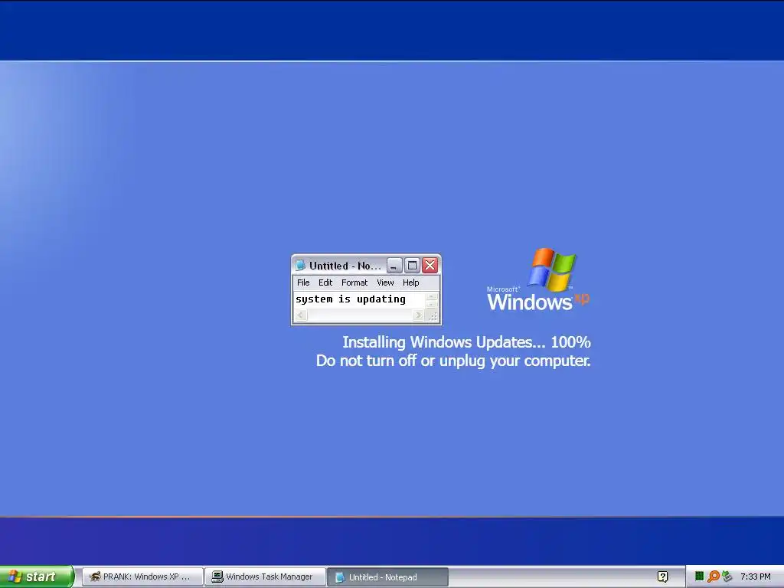Open the Notepad View menu
The width and height of the screenshot is (784, 588).
tap(386, 283)
